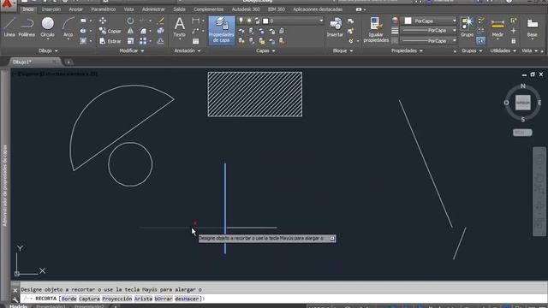Open the linetype PorCapa dropdown

(x=454, y=41)
